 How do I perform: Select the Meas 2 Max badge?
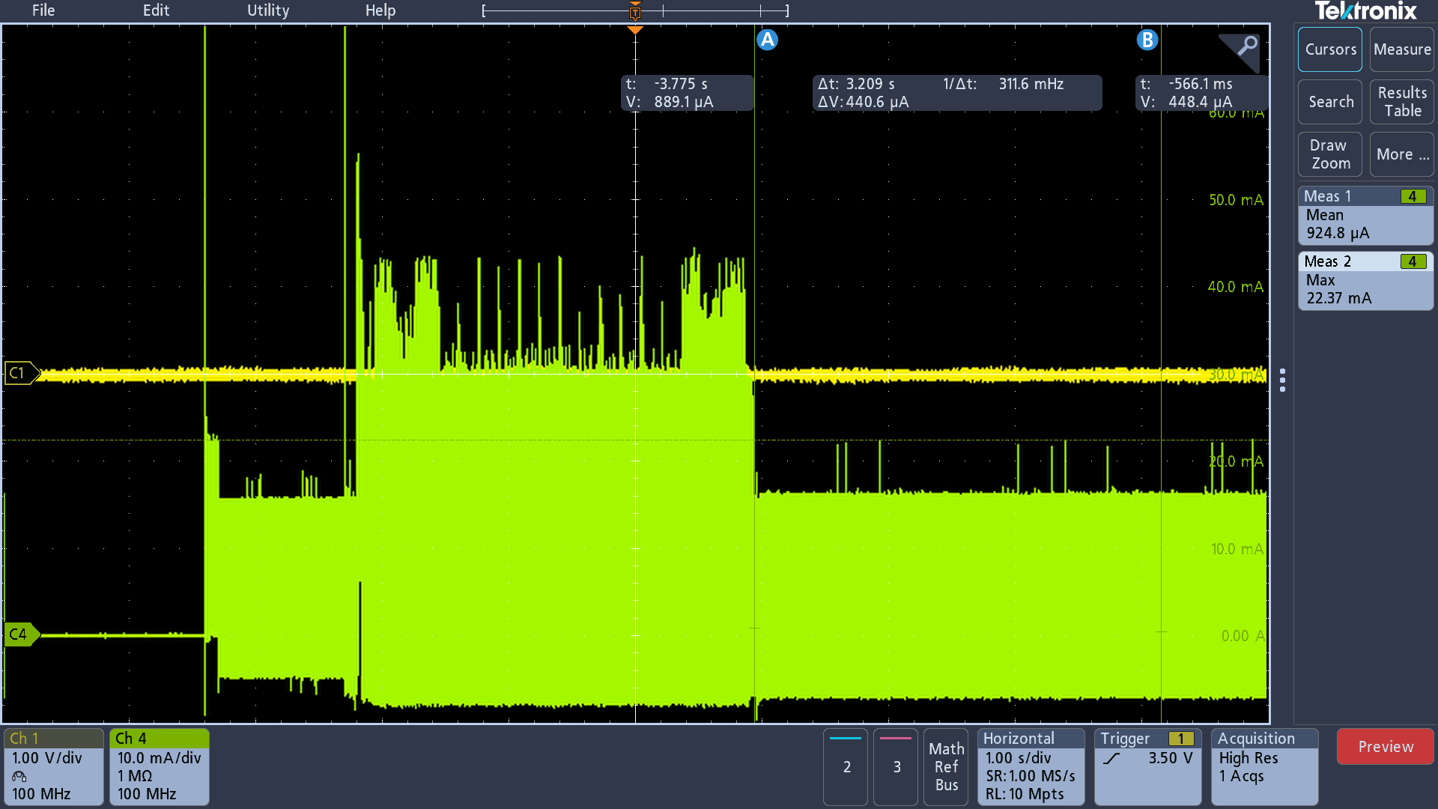(1365, 281)
